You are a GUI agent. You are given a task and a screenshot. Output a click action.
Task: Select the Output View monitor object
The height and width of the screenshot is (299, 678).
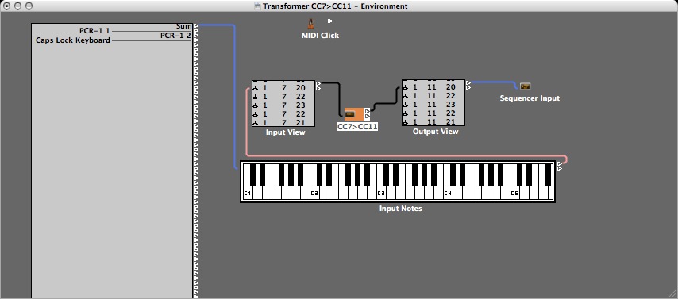433,102
